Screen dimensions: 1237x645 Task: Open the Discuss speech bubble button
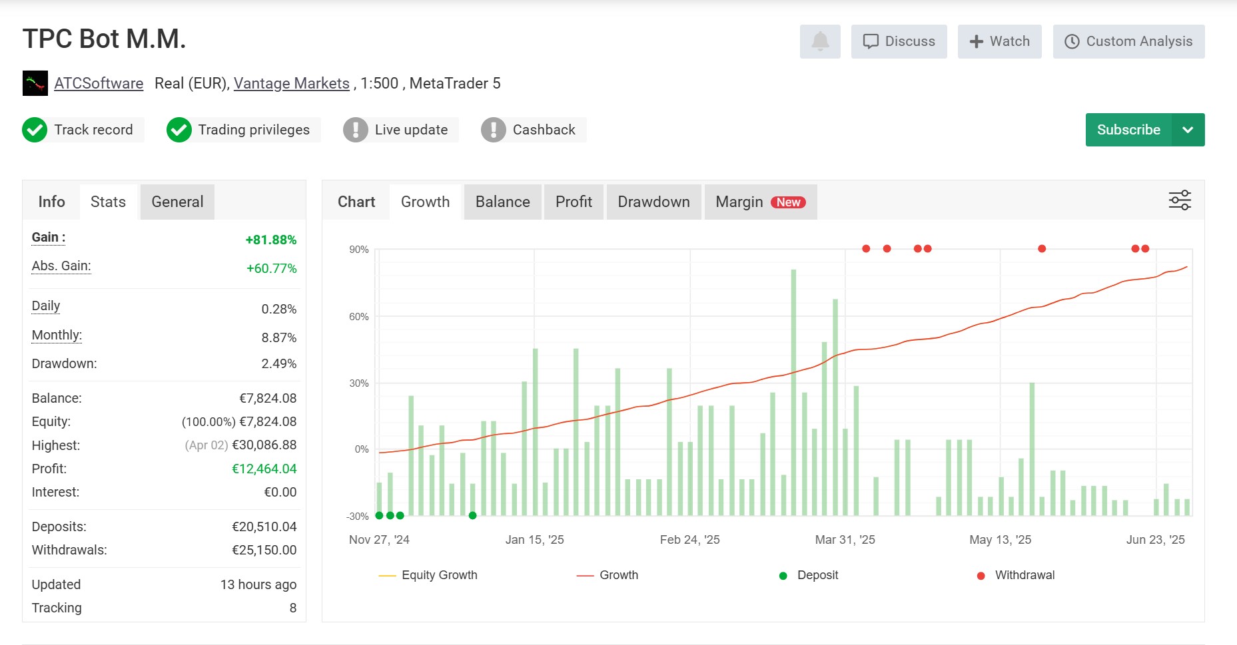click(899, 41)
